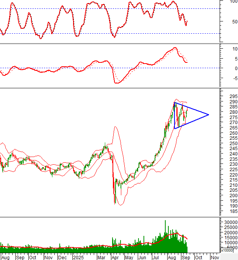Select the 280 price scale label

(x=233, y=112)
